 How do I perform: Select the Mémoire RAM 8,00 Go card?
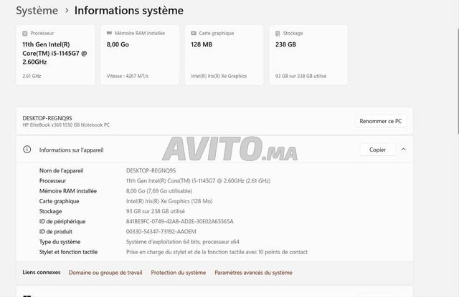coord(140,55)
